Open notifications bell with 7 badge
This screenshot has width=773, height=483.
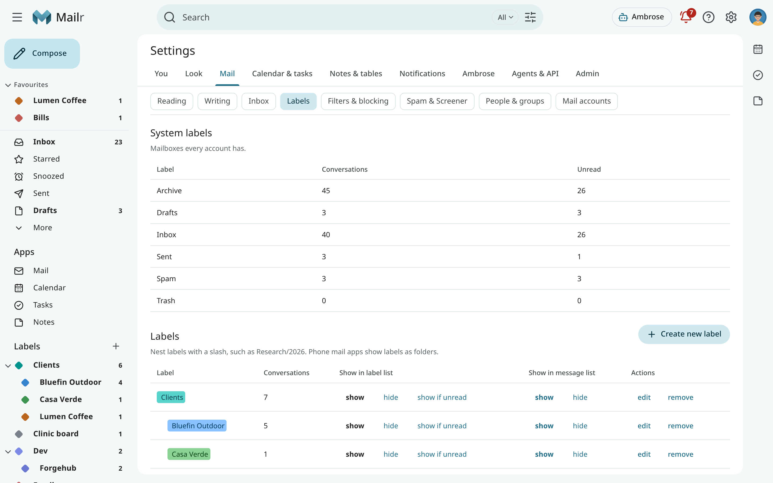coord(686,17)
